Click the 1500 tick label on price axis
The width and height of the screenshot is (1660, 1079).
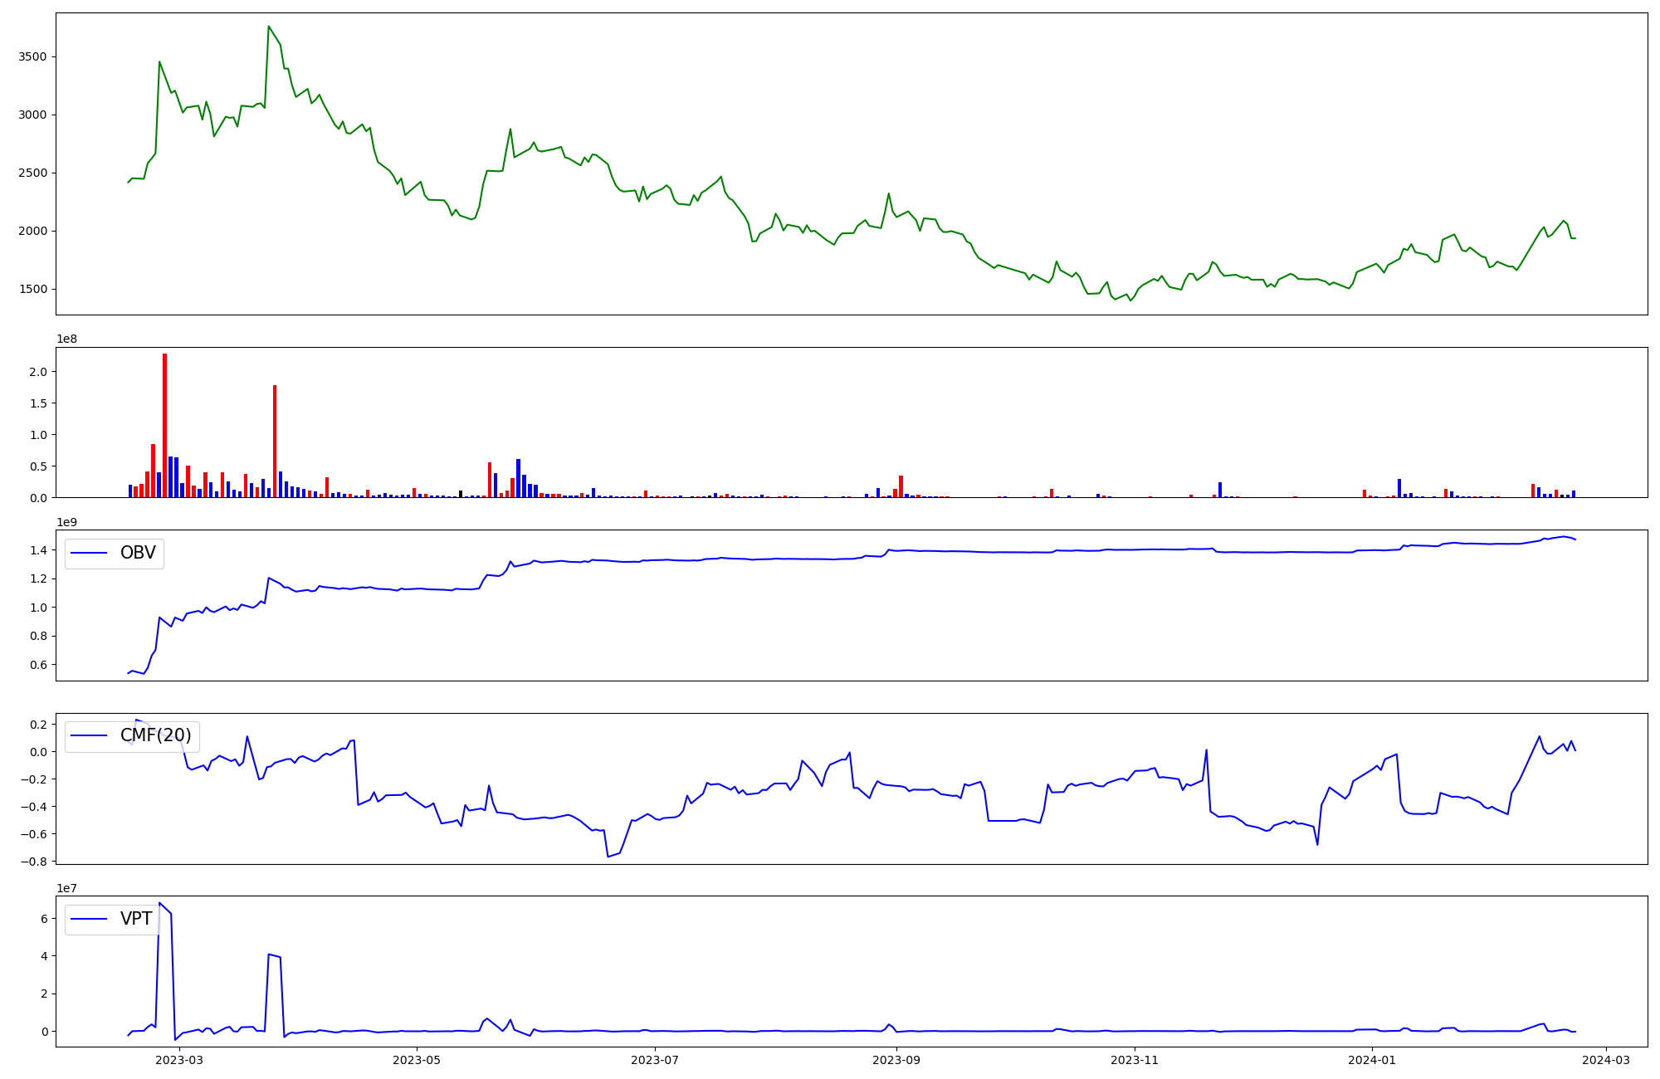point(34,289)
